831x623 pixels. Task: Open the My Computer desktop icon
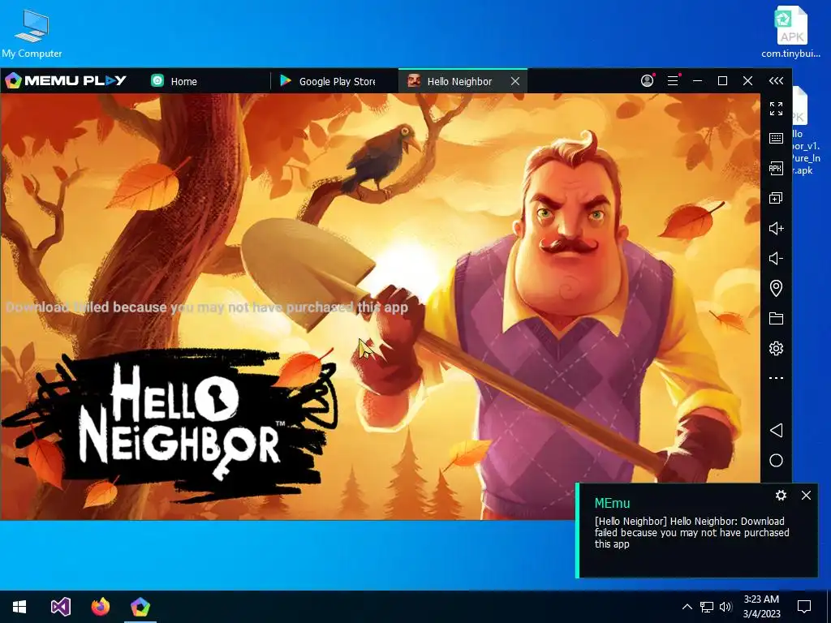coord(32,33)
